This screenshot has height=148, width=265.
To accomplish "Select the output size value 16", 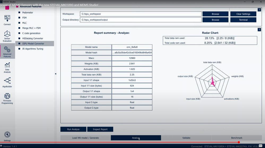I will tap(132, 97).
